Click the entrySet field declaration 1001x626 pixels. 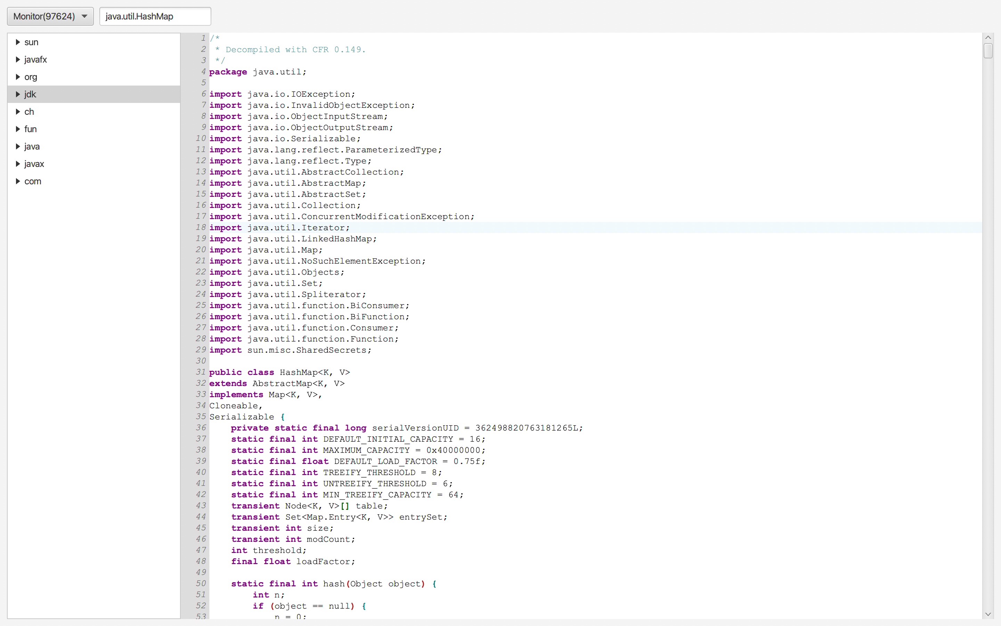339,517
